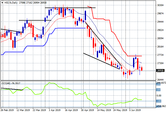
Task: Click the 5 Jun 2019 date label
Action: 135,110
